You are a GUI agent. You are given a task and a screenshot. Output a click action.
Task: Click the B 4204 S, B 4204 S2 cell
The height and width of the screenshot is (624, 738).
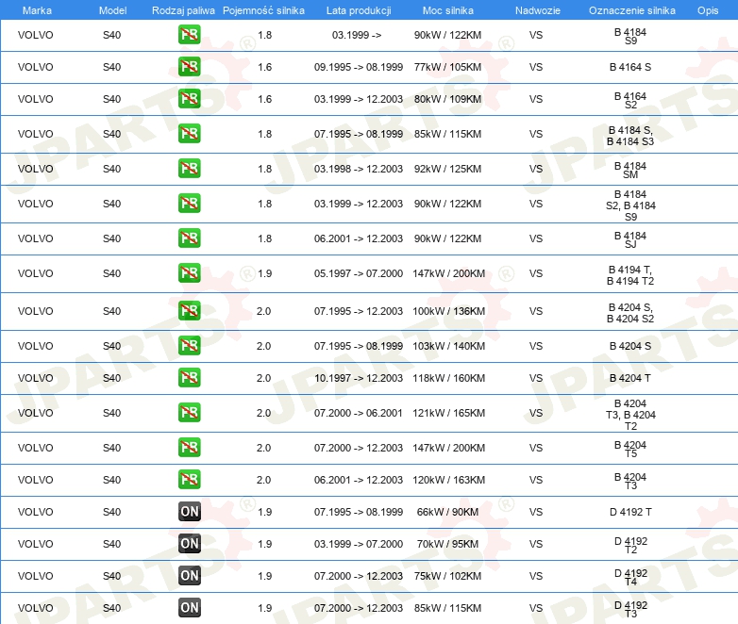click(630, 313)
